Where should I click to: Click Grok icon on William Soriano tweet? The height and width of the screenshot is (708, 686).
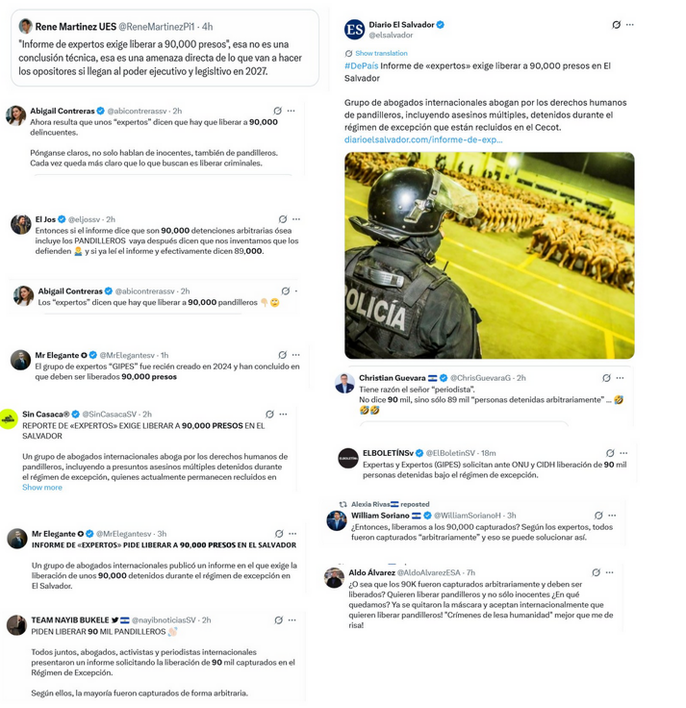pyautogui.click(x=598, y=516)
